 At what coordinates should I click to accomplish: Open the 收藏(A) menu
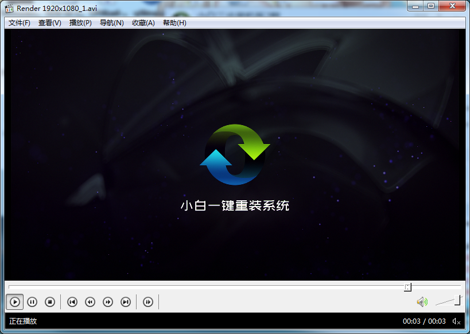(143, 23)
